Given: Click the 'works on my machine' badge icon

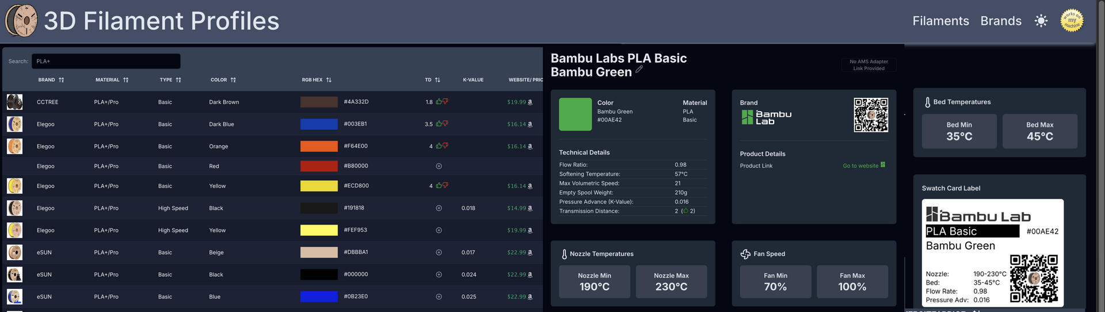Looking at the screenshot, I should pyautogui.click(x=1072, y=21).
